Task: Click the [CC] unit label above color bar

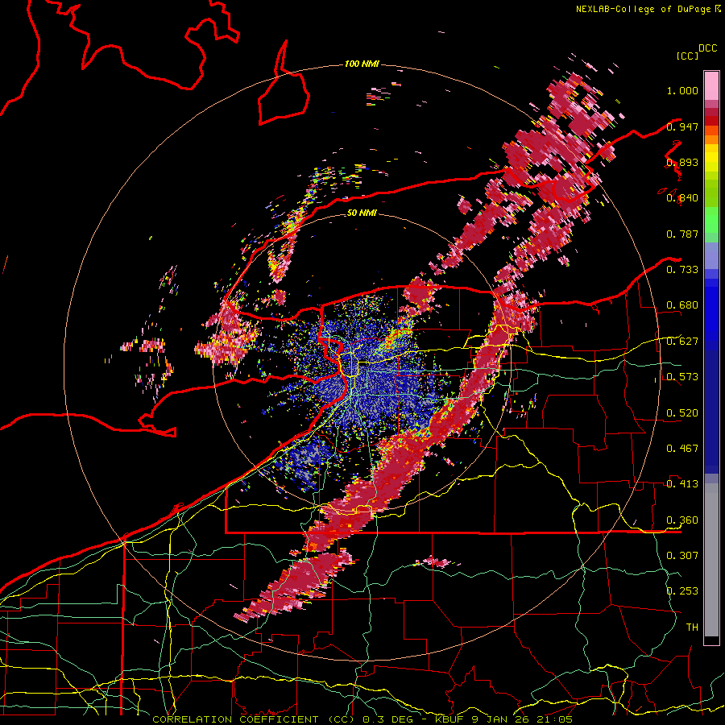Action: click(x=687, y=56)
